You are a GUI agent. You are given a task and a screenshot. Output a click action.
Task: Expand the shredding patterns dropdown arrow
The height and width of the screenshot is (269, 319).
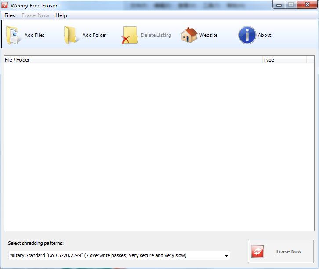tap(226, 255)
